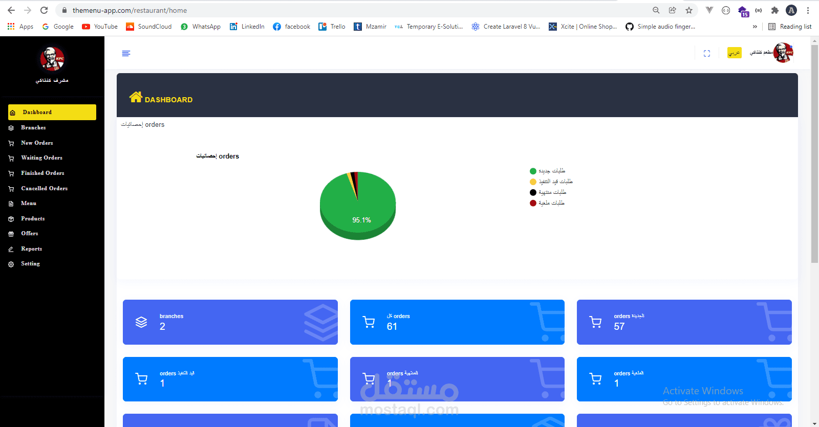
Task: Open the Chrome three-dot menu
Action: point(808,10)
